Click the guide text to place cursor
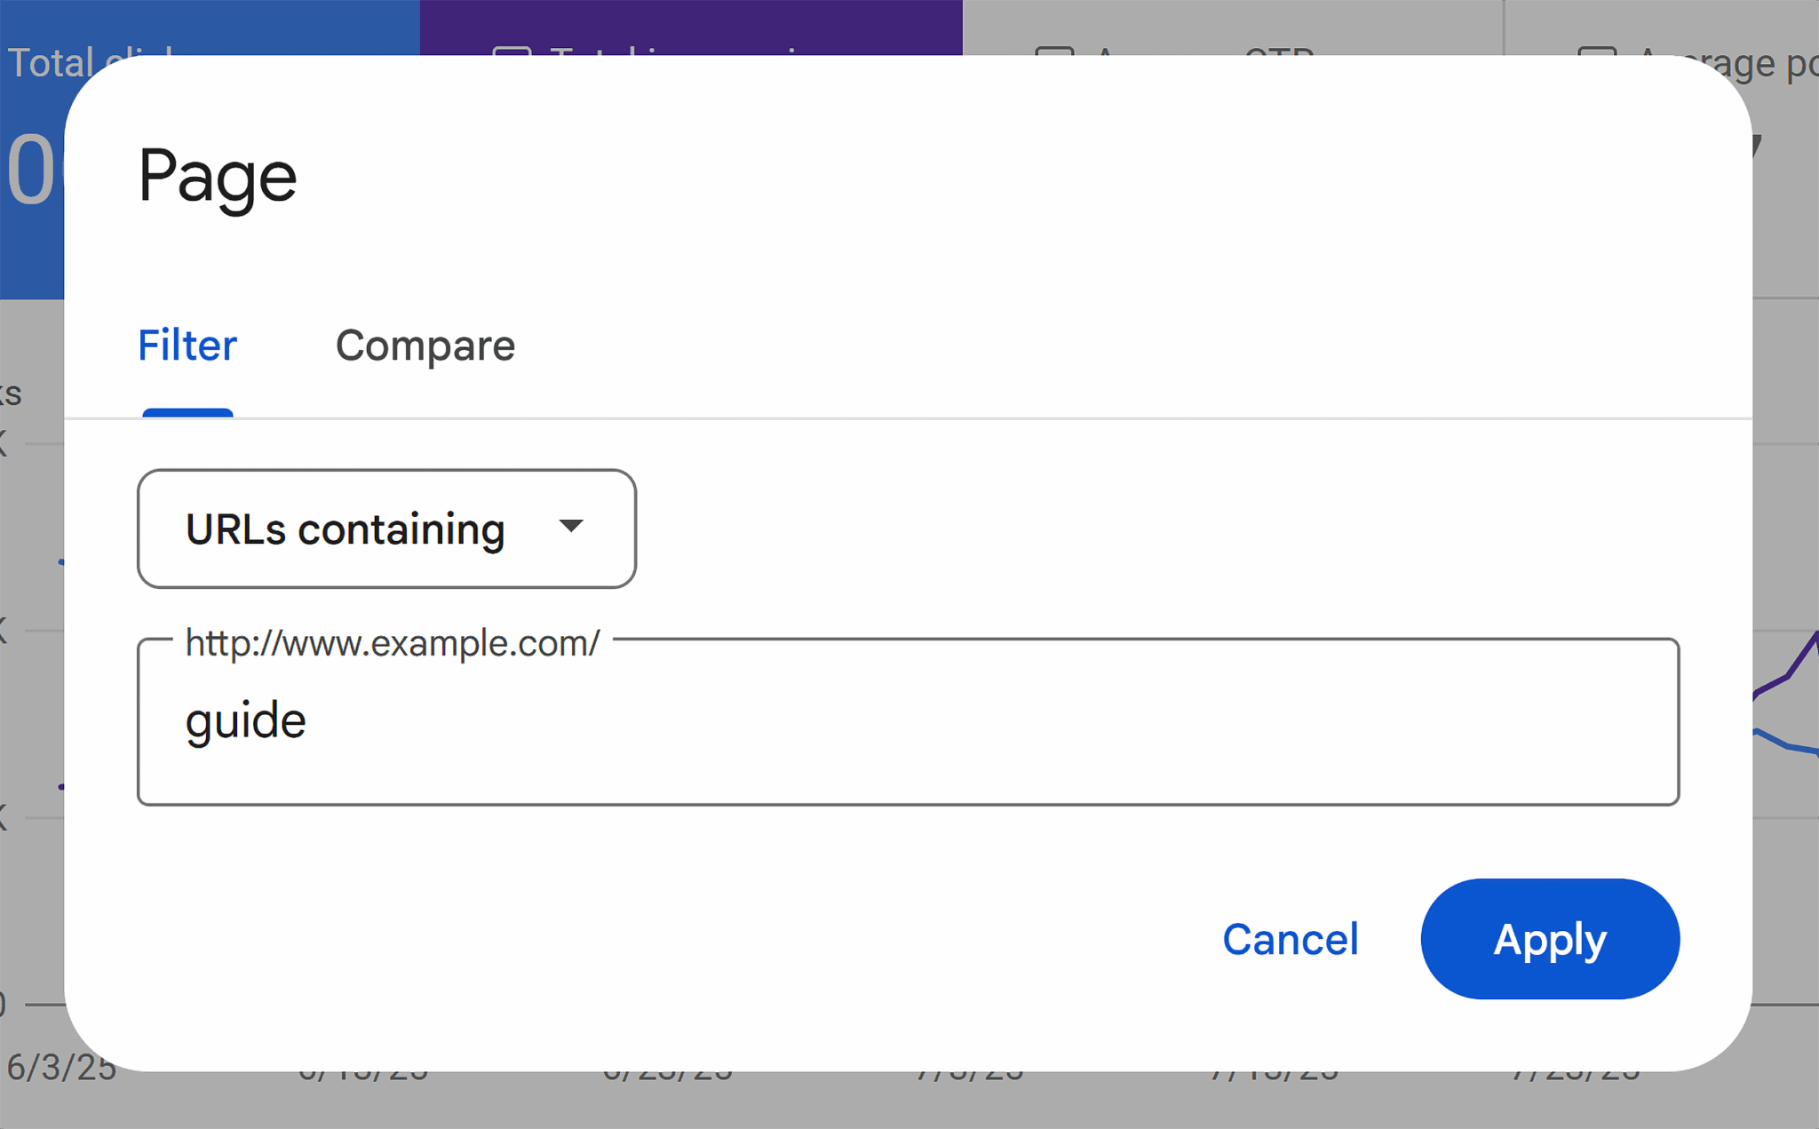 point(246,720)
